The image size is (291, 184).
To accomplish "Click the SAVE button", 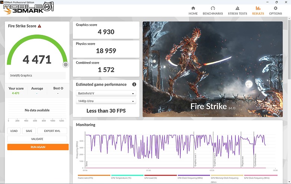I will [29, 131].
